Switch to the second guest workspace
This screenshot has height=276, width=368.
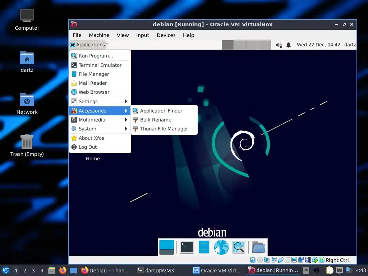point(240,45)
